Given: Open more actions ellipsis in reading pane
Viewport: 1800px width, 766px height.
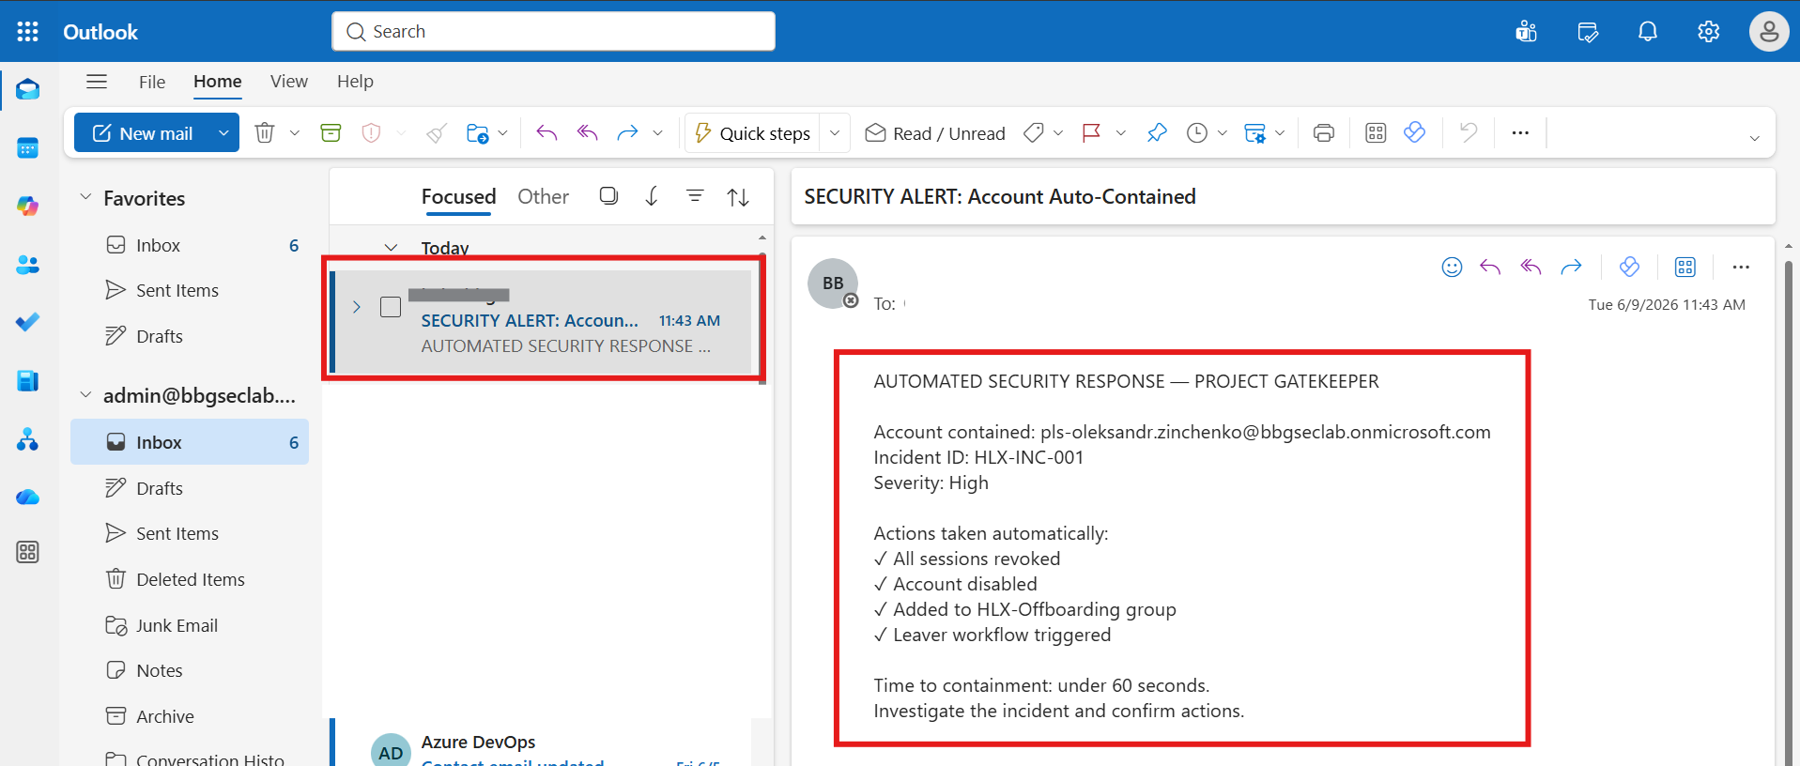Looking at the screenshot, I should 1741,268.
